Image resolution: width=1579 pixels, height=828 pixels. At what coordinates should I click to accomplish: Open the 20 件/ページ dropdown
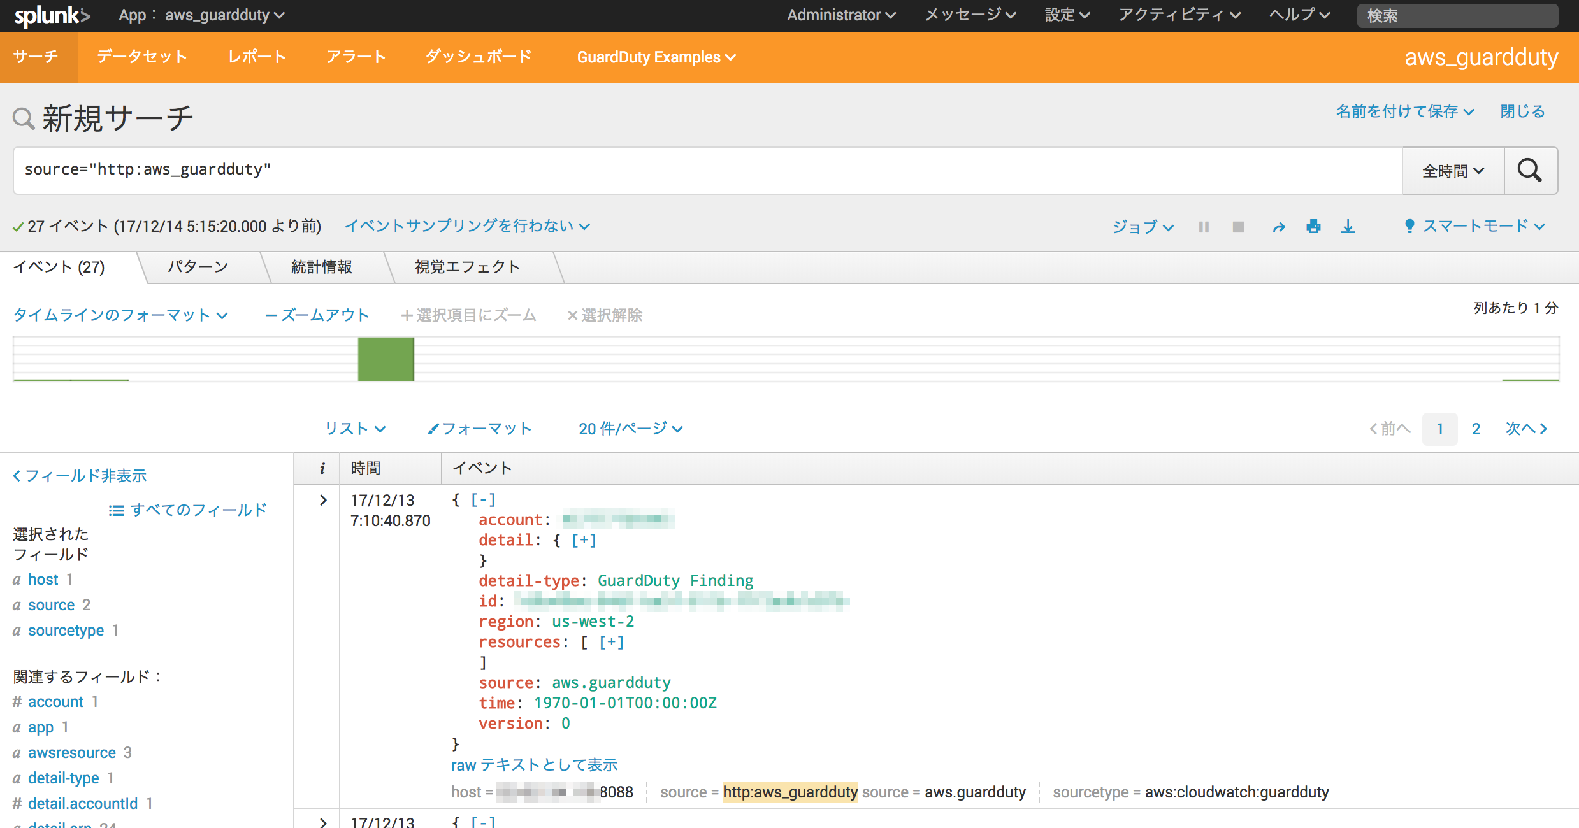pos(630,429)
